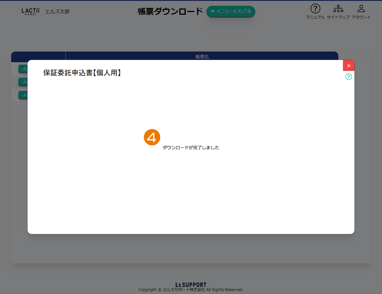Click the 帳票ダウンロード page heading
This screenshot has width=382, height=294.
(170, 11)
